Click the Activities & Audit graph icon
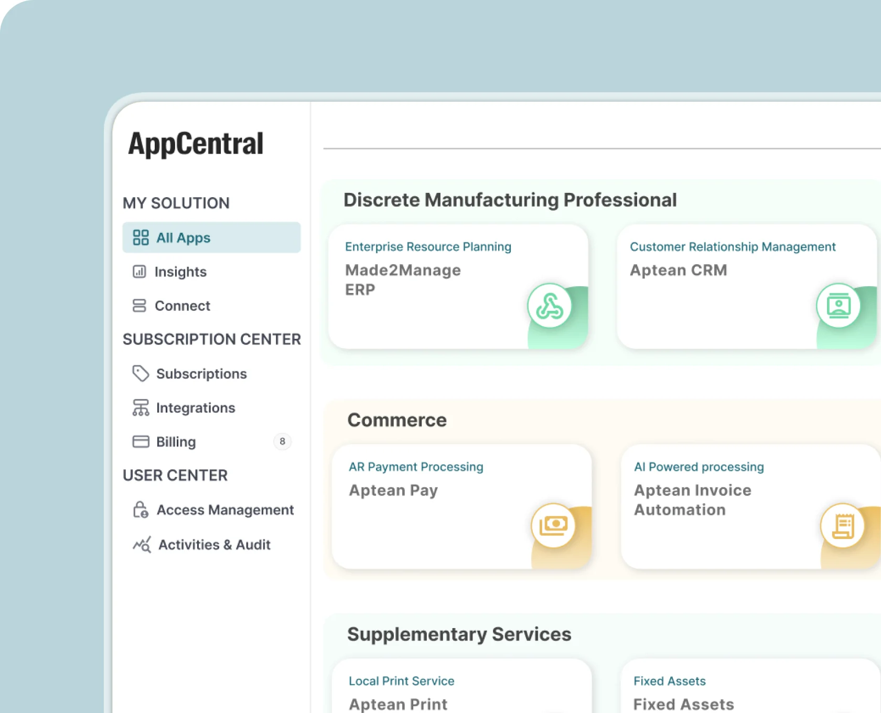Screen dimensions: 881x713 (142, 544)
